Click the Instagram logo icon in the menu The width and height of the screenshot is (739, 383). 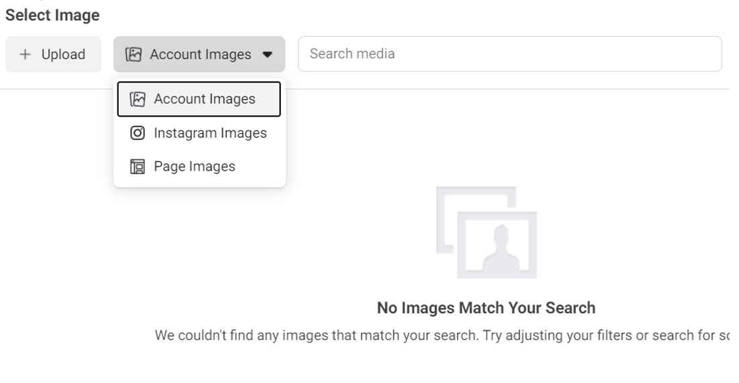tap(137, 133)
